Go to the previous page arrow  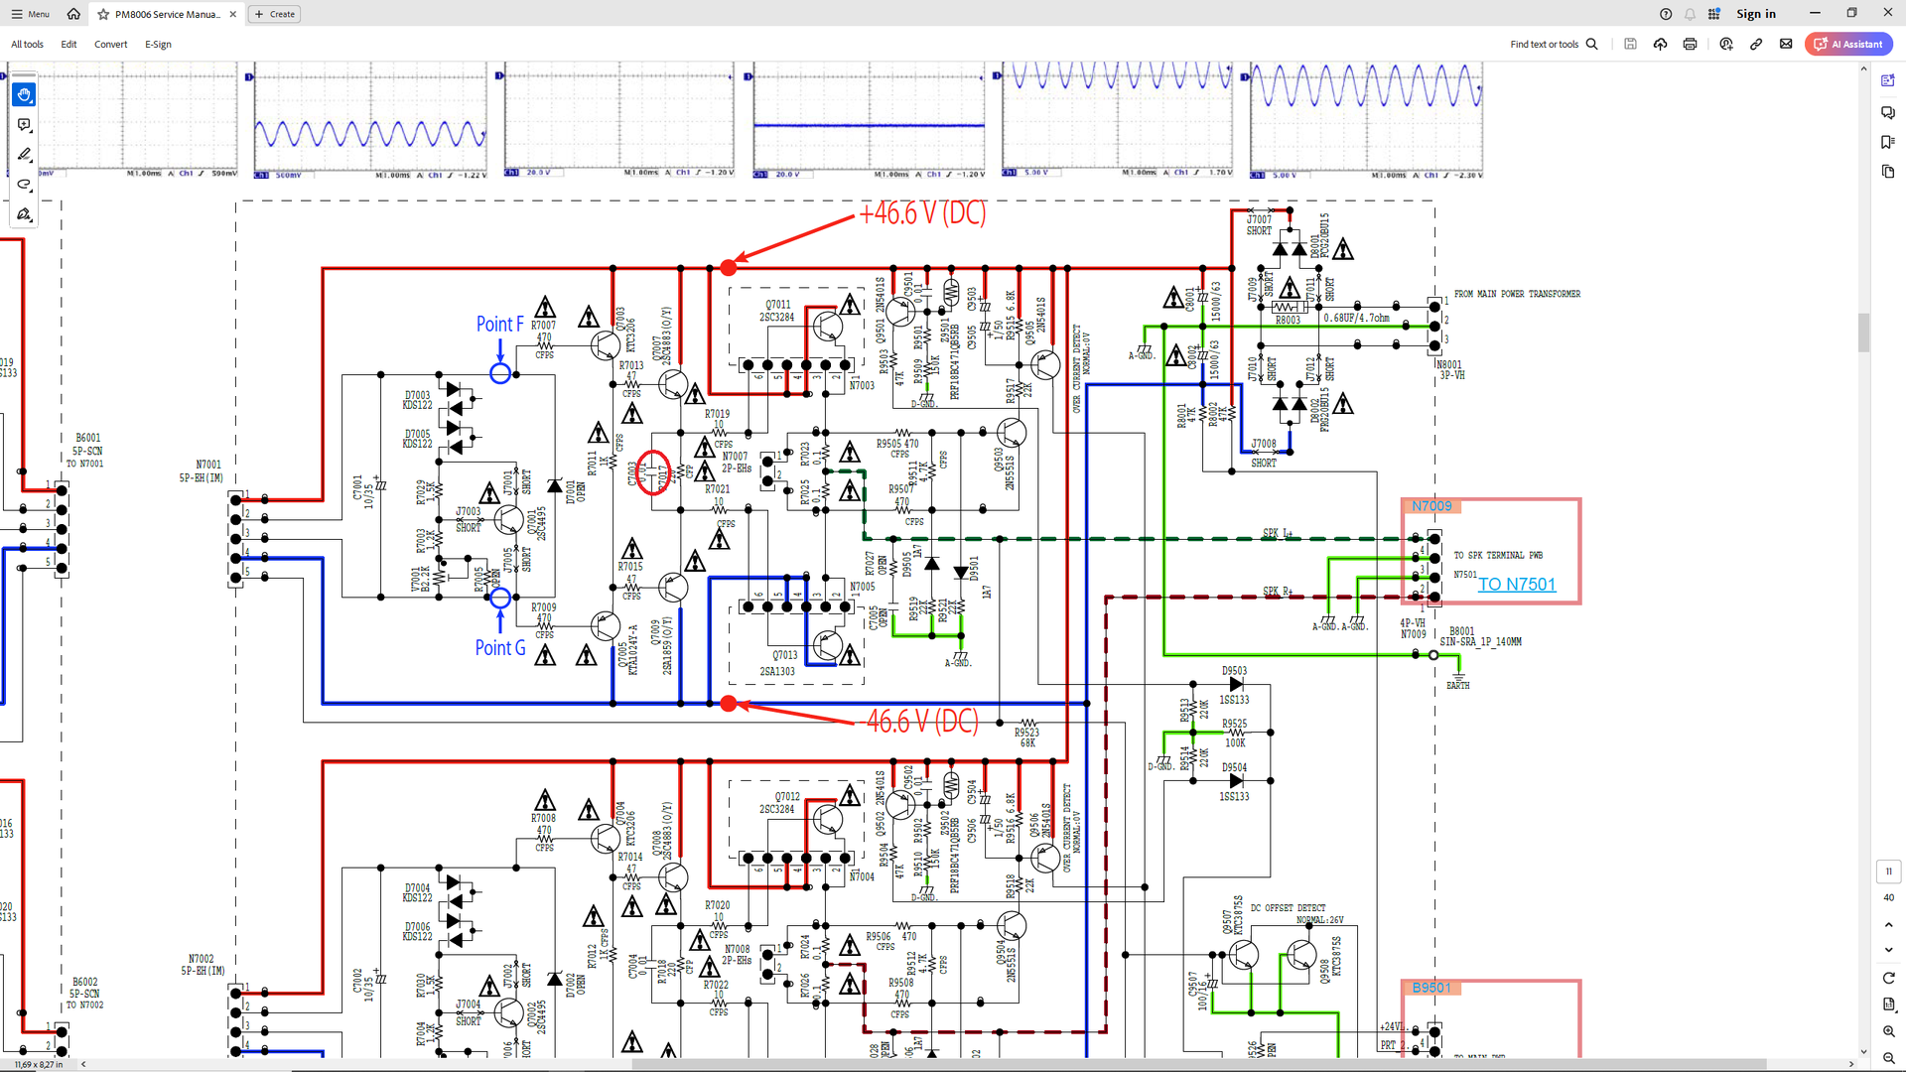coord(1888,924)
